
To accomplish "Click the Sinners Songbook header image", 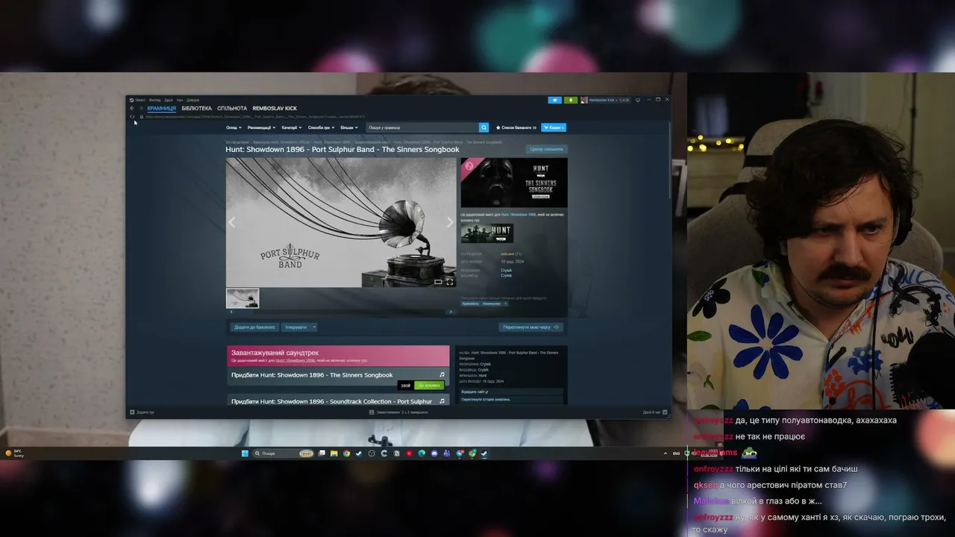I will (514, 183).
